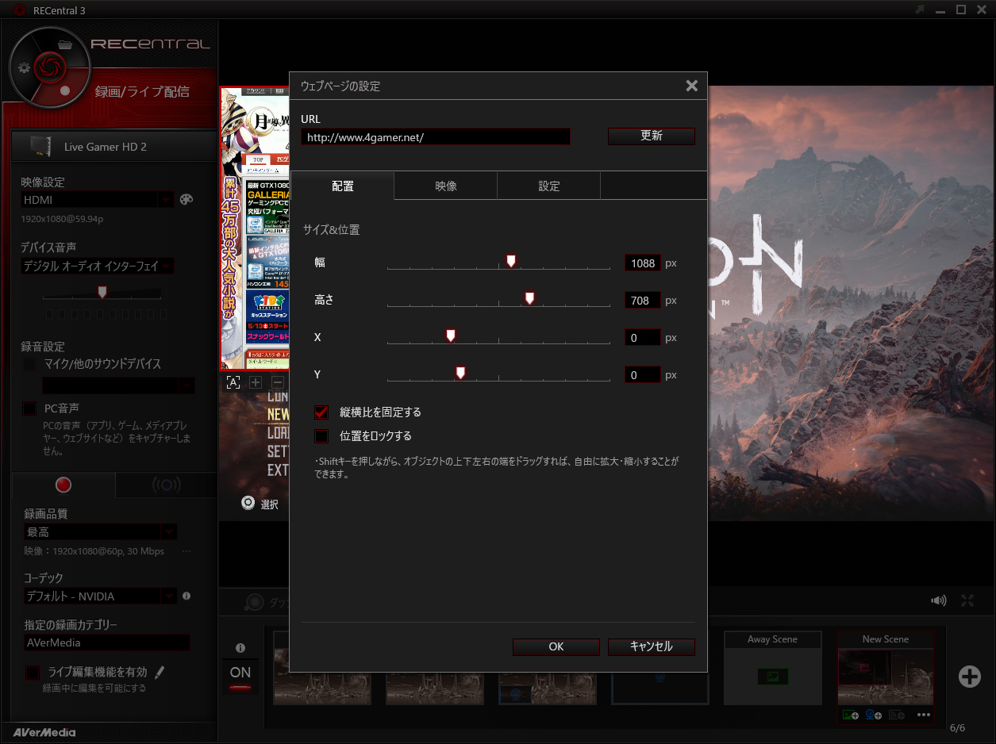This screenshot has width=996, height=744.
Task: Click the AVerMedia recording category field
Action: [x=106, y=642]
